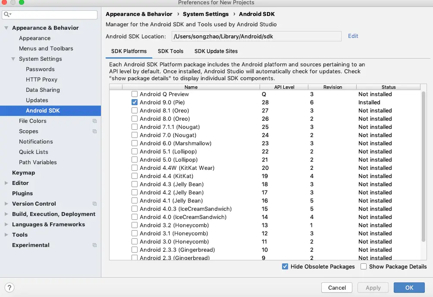Select the Android 3.2 (Honeycomb) row name
This screenshot has width=433, height=297.
click(x=174, y=225)
